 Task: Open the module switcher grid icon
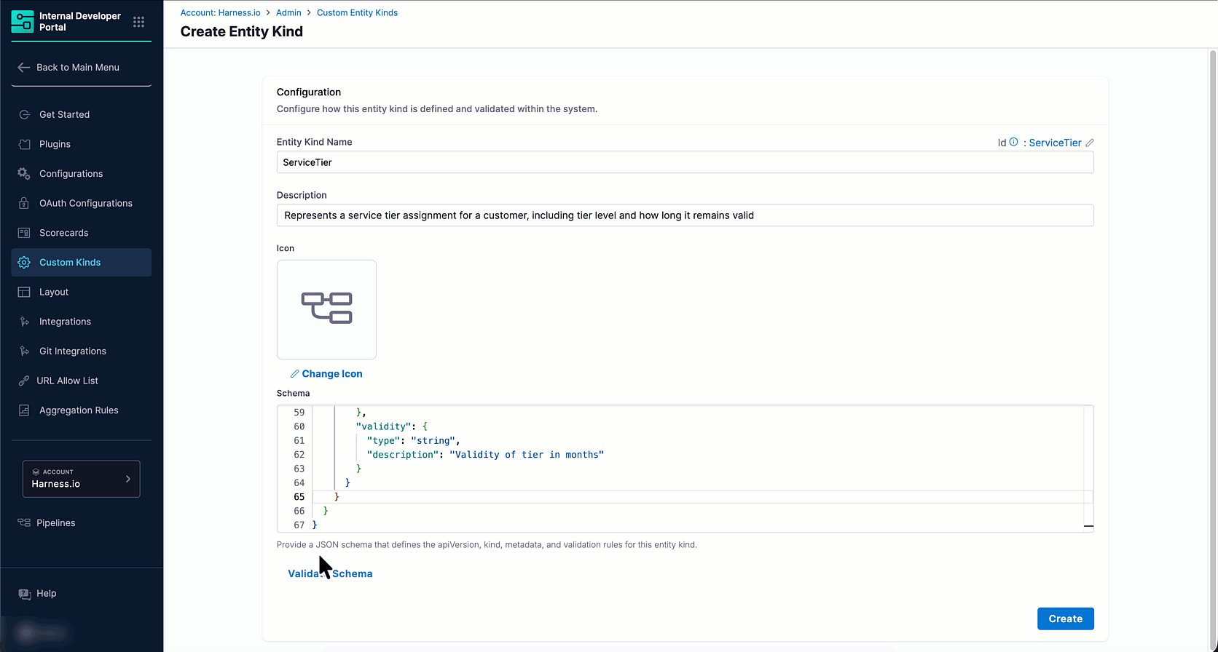pyautogui.click(x=138, y=22)
